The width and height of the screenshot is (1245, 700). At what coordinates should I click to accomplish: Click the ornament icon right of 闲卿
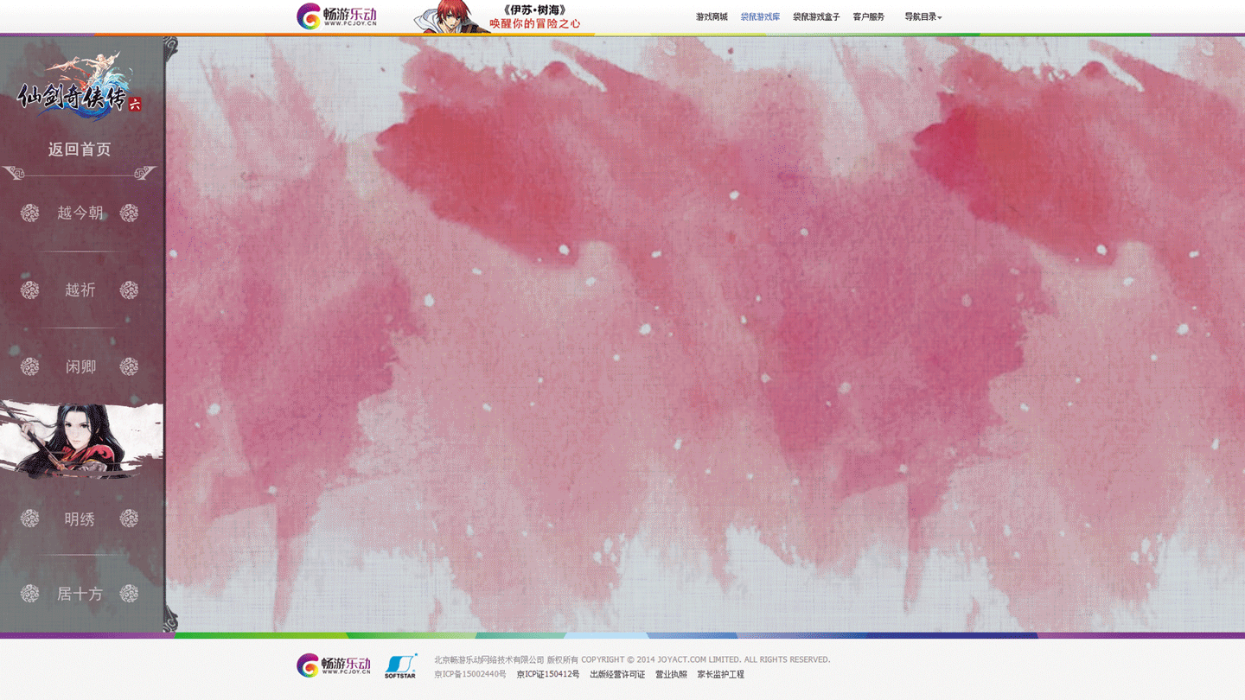pyautogui.click(x=129, y=366)
